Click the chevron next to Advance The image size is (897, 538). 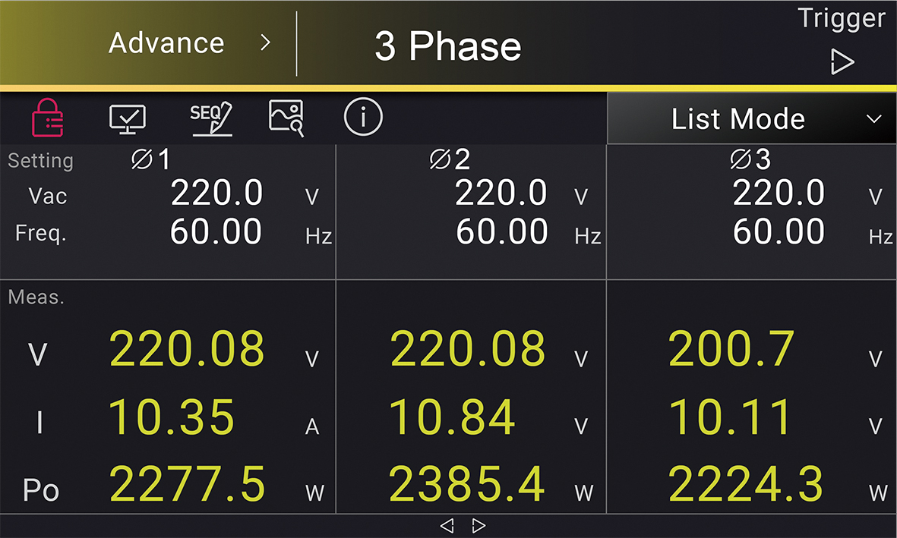tap(265, 42)
